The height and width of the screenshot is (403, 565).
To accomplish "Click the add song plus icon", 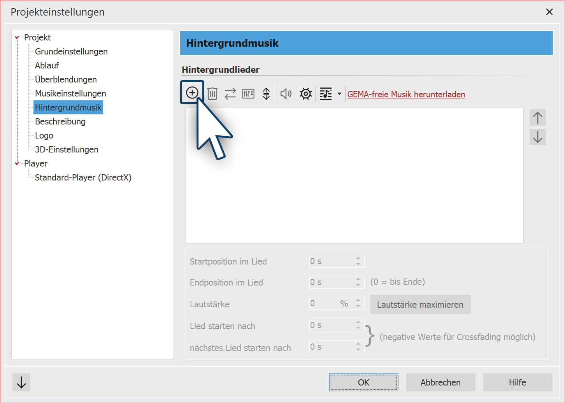I will tap(192, 93).
